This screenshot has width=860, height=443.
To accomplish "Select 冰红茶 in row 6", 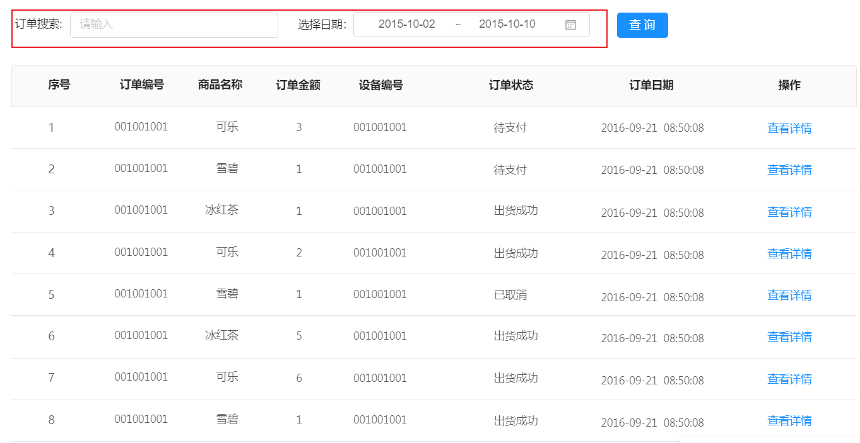I will point(221,335).
